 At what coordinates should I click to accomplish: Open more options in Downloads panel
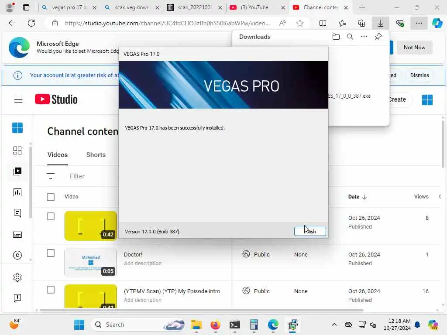[x=364, y=37]
